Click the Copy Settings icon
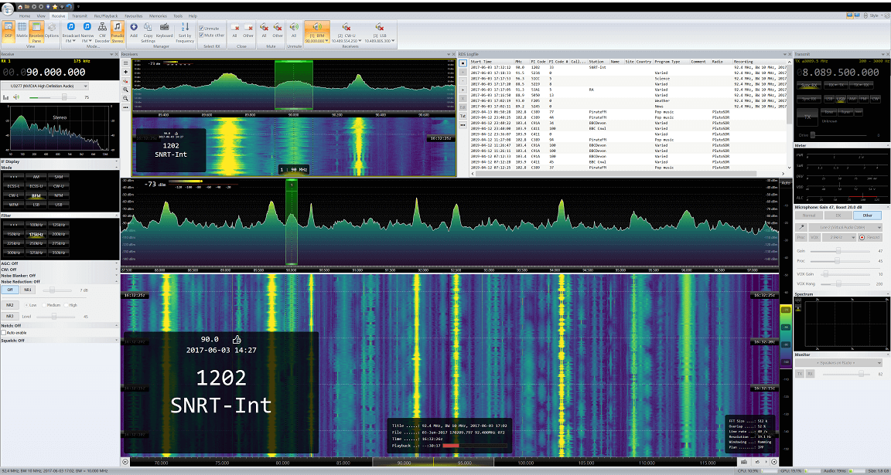Image resolution: width=891 pixels, height=475 pixels. (x=148, y=32)
